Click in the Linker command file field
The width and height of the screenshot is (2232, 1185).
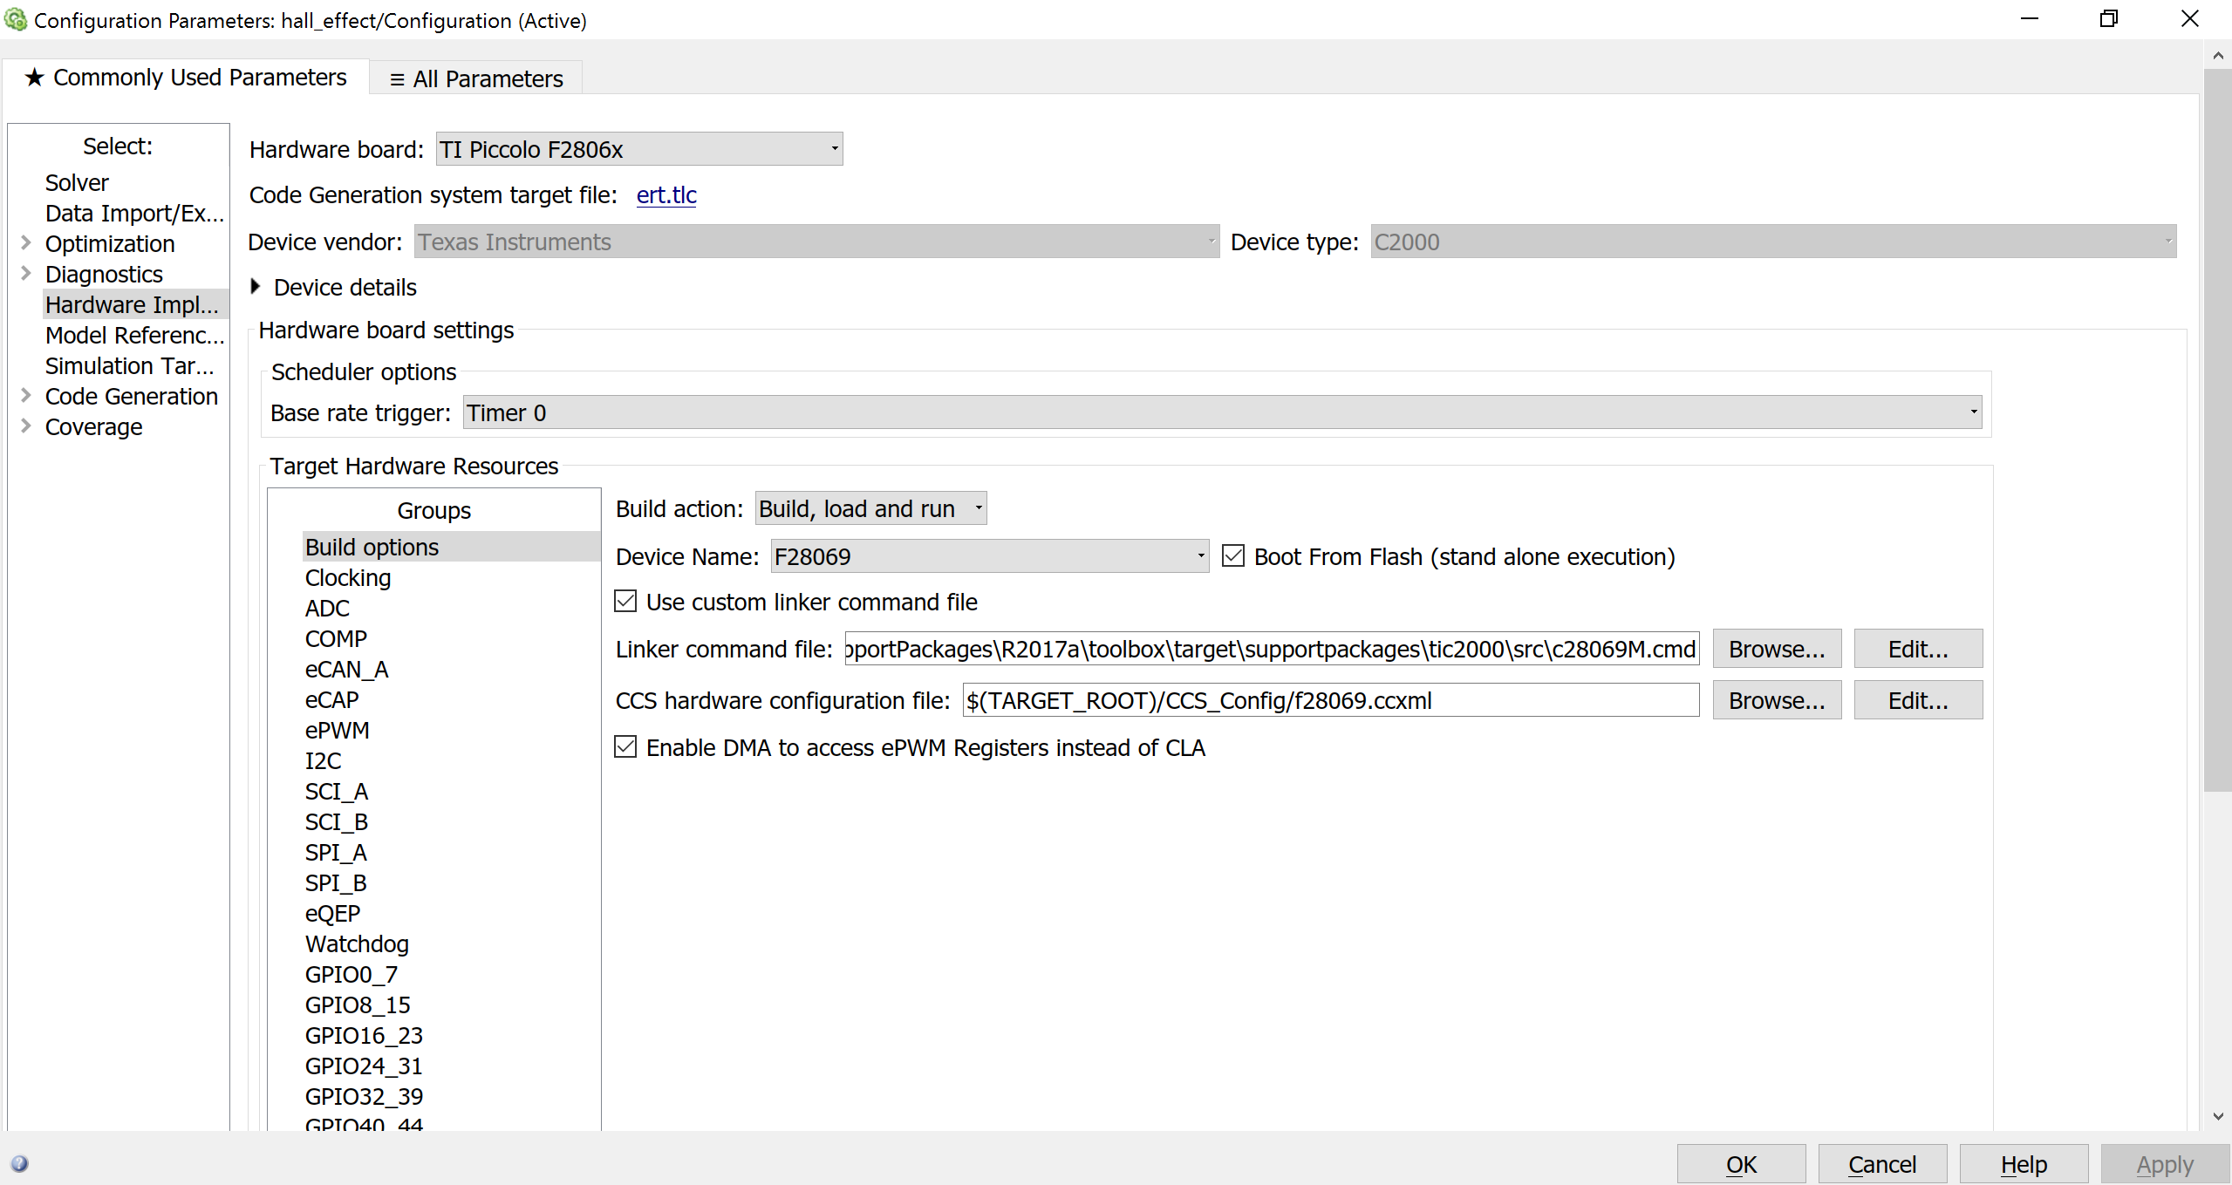(x=1272, y=649)
